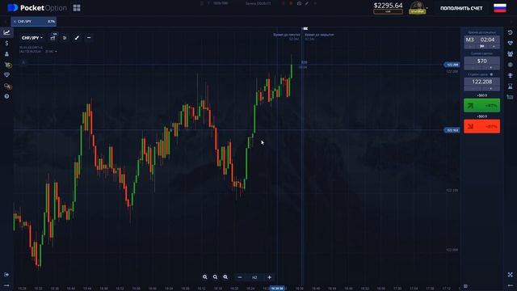Screen dimensions: 517x291
Task: Open the indicators icon next to chart type
Action: (65, 38)
